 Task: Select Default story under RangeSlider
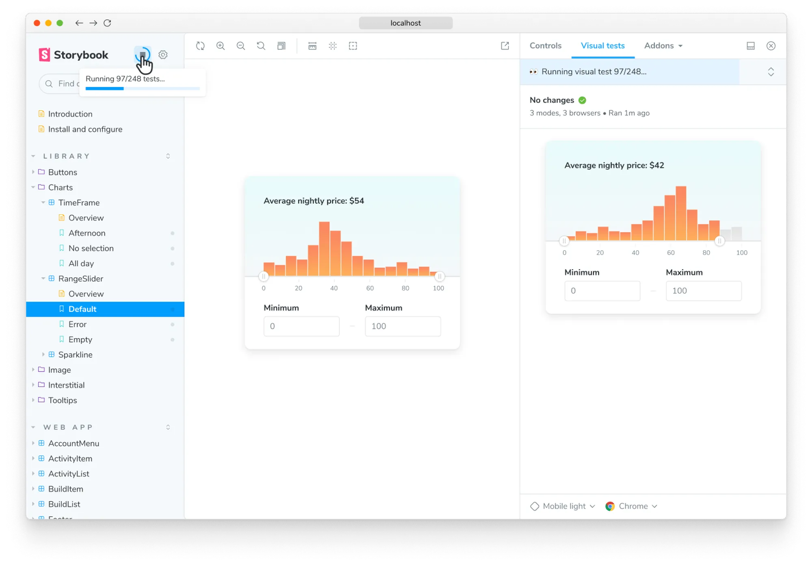82,309
